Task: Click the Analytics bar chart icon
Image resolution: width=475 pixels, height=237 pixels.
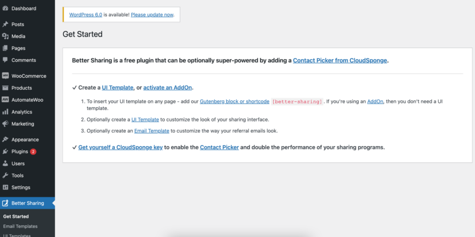Action: 5,112
